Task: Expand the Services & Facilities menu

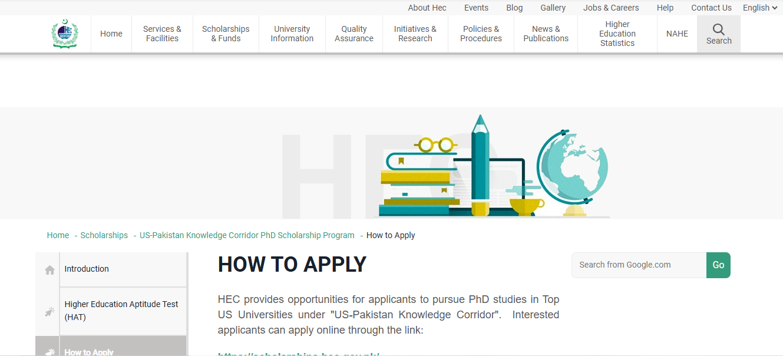Action: [162, 34]
